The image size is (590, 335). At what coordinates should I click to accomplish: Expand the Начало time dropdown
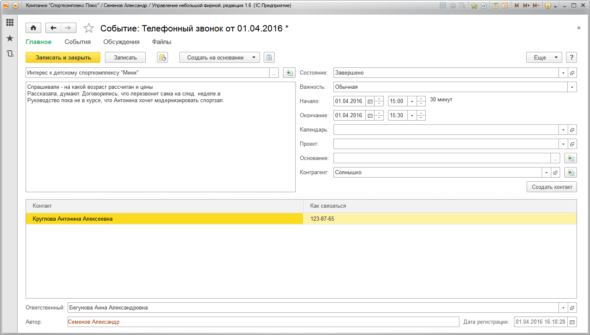412,101
